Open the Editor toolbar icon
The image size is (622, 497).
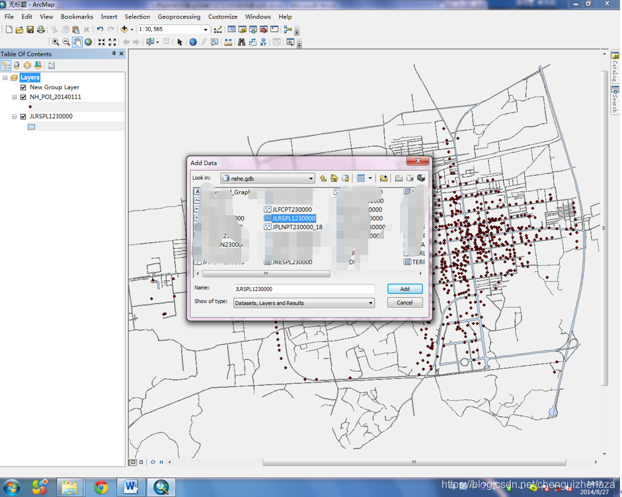[x=217, y=29]
